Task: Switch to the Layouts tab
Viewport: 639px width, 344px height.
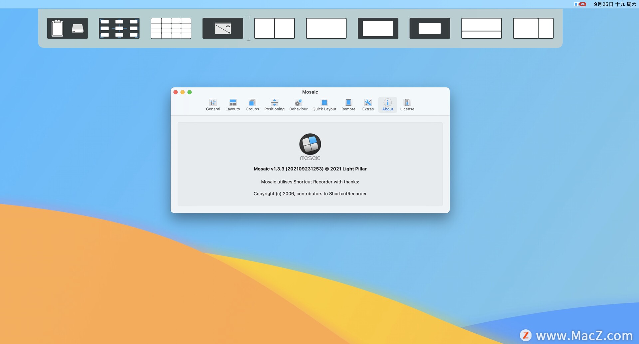Action: 233,105
